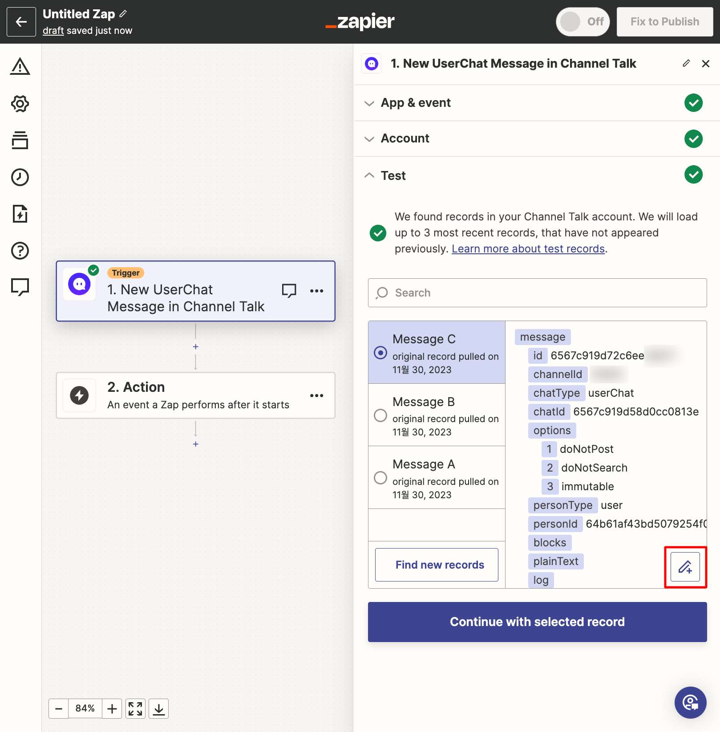
Task: Open the comments sidebar icon
Action: tap(20, 287)
